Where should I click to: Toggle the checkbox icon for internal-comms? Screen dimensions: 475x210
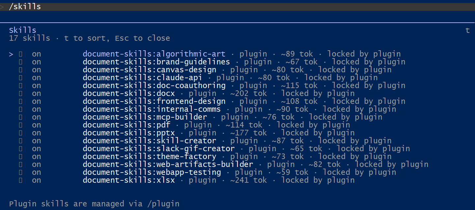(20, 109)
